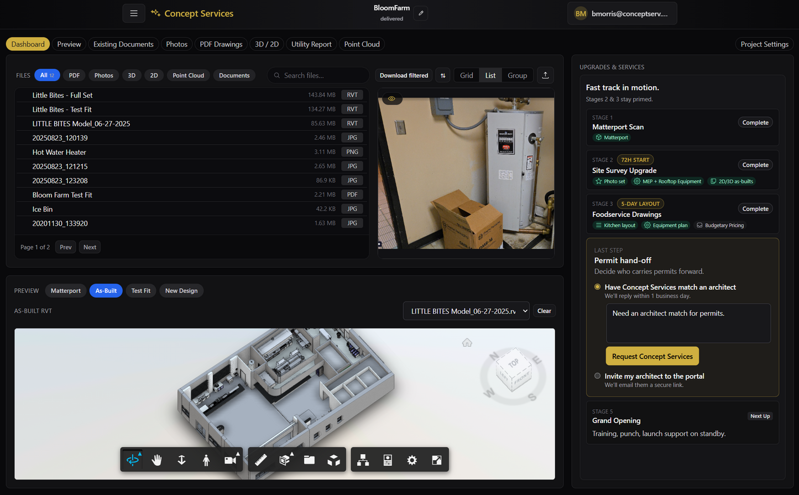Viewport: 799px width, 495px height.
Task: Open the hamburger menu
Action: point(134,13)
